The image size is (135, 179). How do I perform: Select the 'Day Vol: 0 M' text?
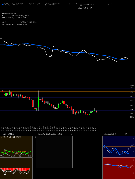click(x=85, y=8)
